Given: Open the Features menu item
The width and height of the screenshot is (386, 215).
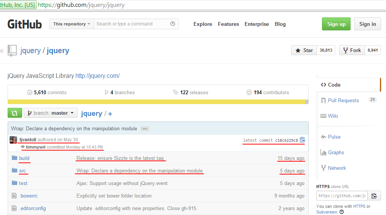Looking at the screenshot, I should [228, 24].
